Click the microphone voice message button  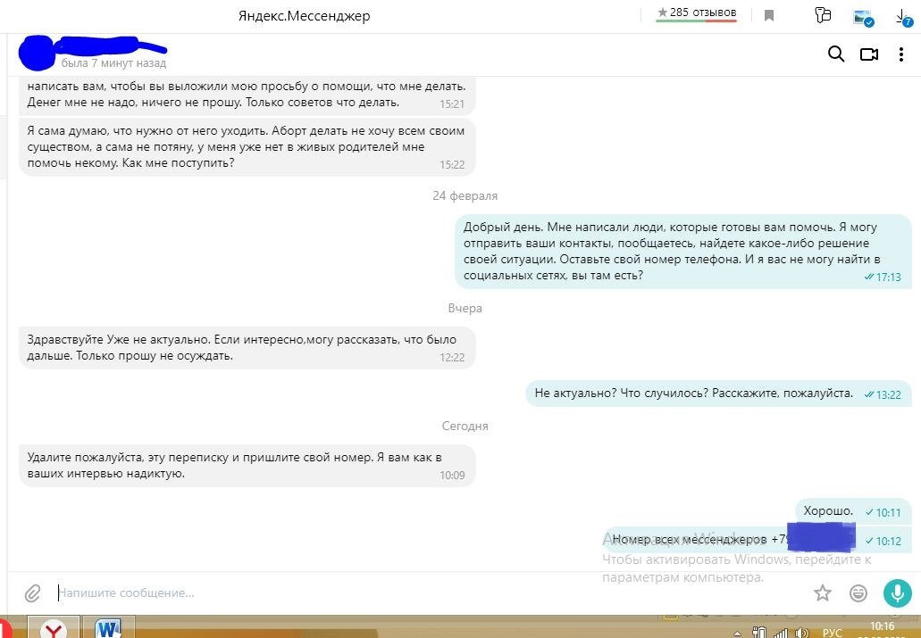pyautogui.click(x=898, y=592)
